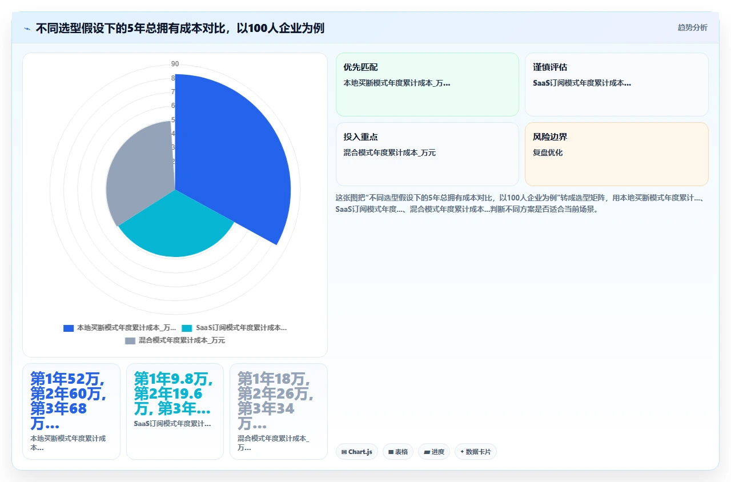The image size is (731, 482).
Task: Select the 进度 tag
Action: (434, 452)
